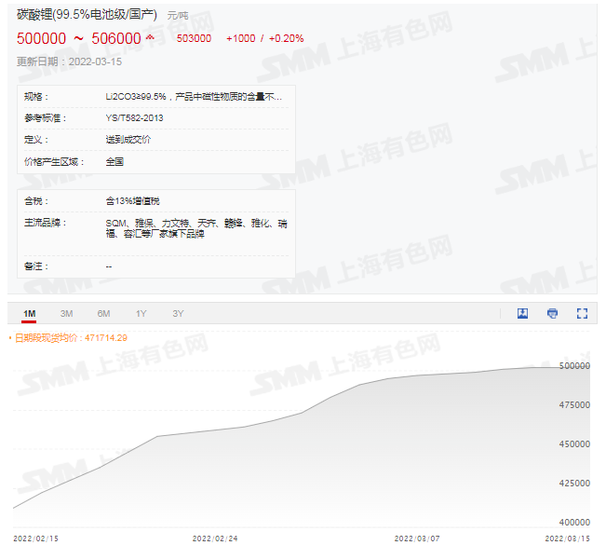
Task: Click the save chart as image icon
Action: pyautogui.click(x=522, y=314)
